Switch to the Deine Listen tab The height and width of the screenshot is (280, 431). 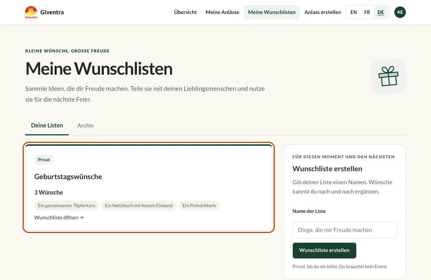tap(47, 126)
